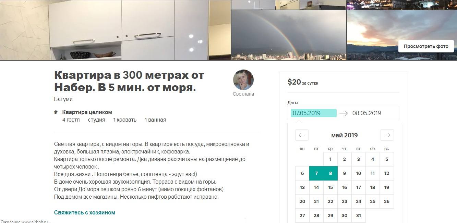
Task: Select the checkout date field 08.05.2019
Action: coord(366,113)
